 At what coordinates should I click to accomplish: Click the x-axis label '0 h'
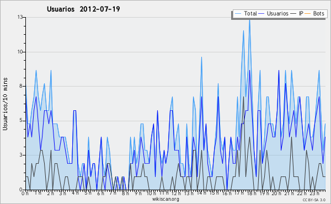tap(25, 194)
